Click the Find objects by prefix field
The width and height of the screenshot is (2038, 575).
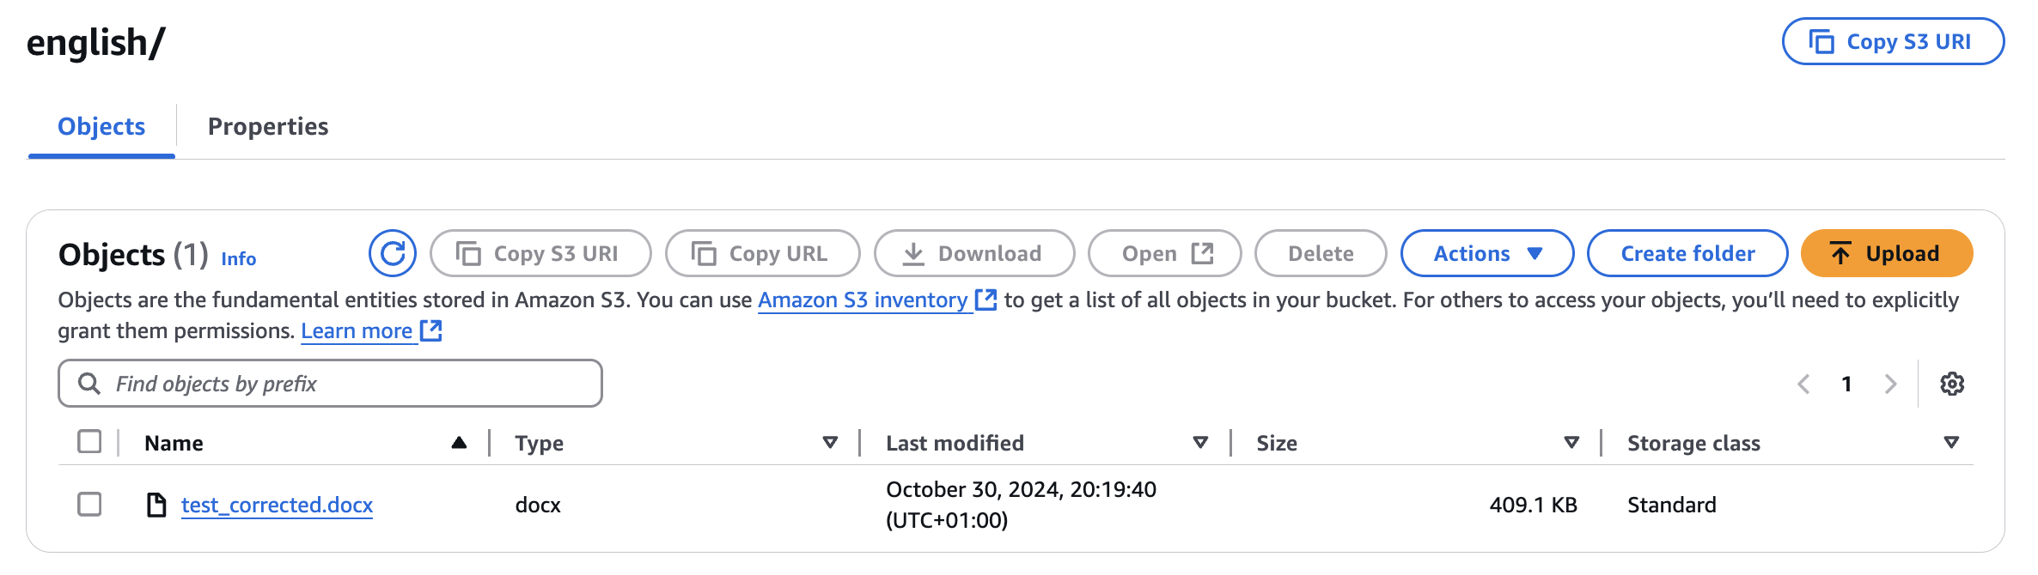344,384
